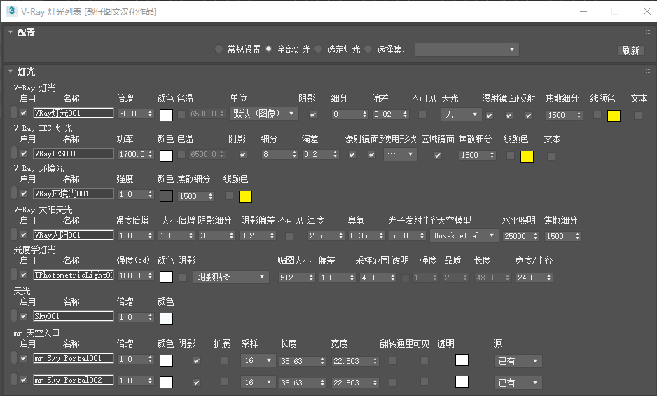The image size is (657, 396).
Task: Click the VRayIES001 name field
Action: (x=74, y=153)
